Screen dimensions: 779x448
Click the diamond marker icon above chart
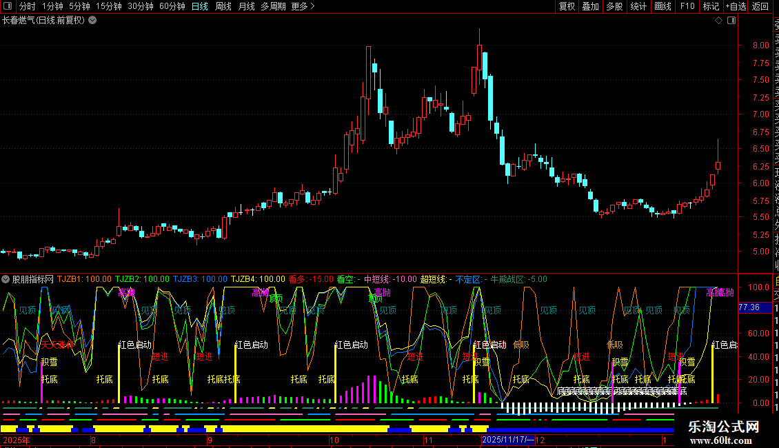point(718,21)
